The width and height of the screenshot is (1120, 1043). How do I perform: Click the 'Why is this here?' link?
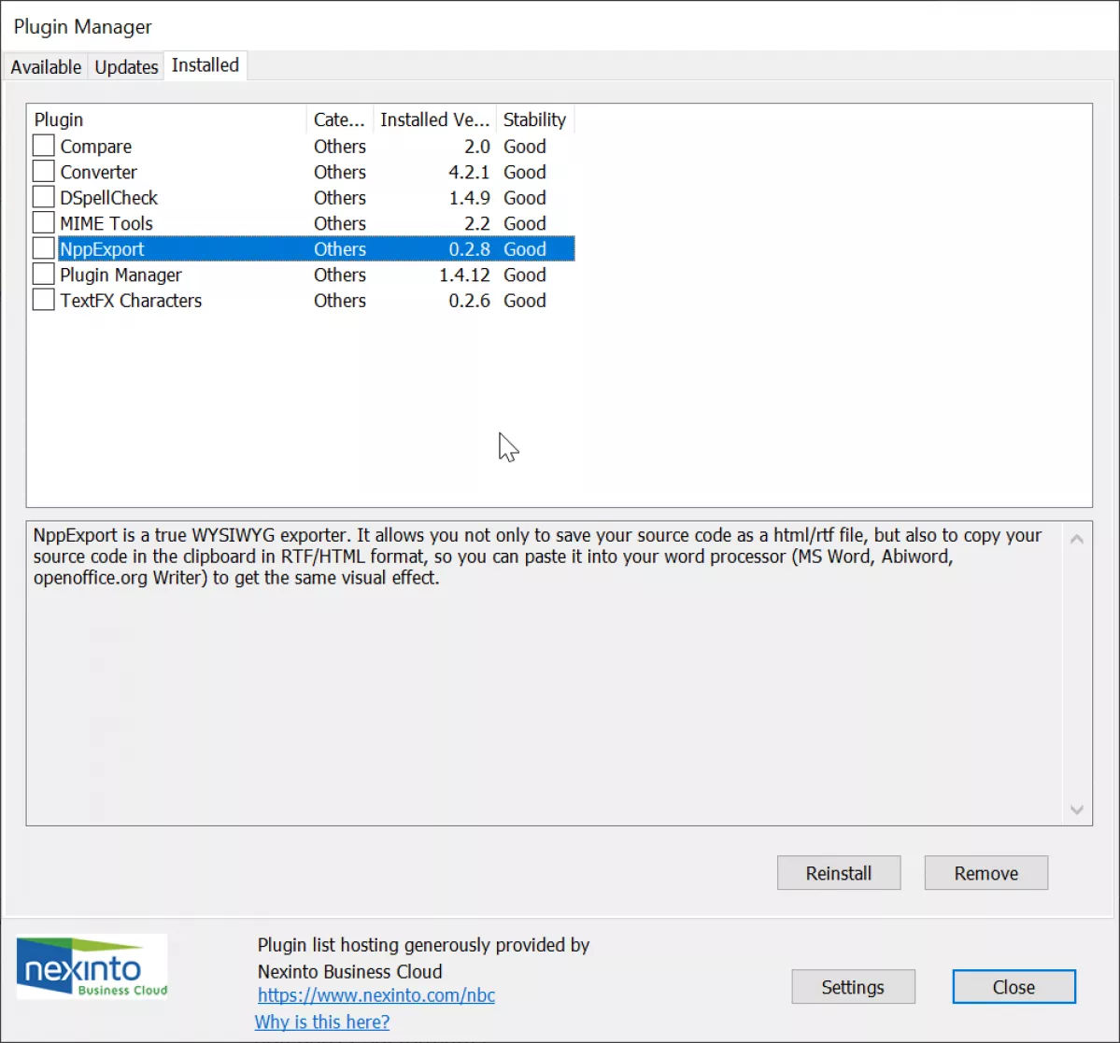tap(322, 1022)
